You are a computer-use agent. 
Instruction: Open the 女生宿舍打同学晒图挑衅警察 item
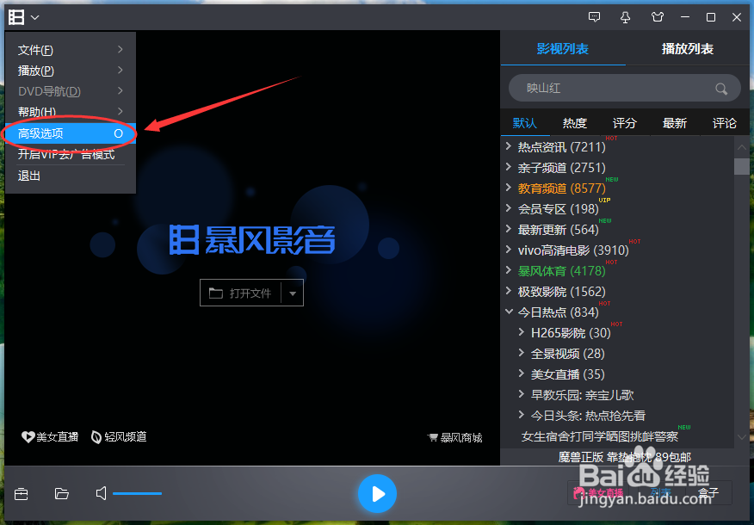point(600,436)
